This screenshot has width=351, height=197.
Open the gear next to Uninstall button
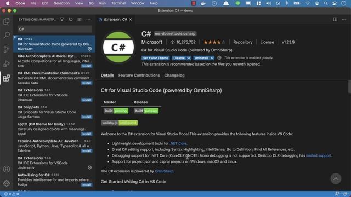click(x=219, y=58)
